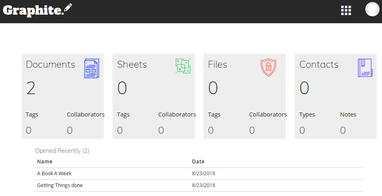Screen dimensions: 382x196
Task: Click Opened Recently (2) heading
Action: point(62,151)
